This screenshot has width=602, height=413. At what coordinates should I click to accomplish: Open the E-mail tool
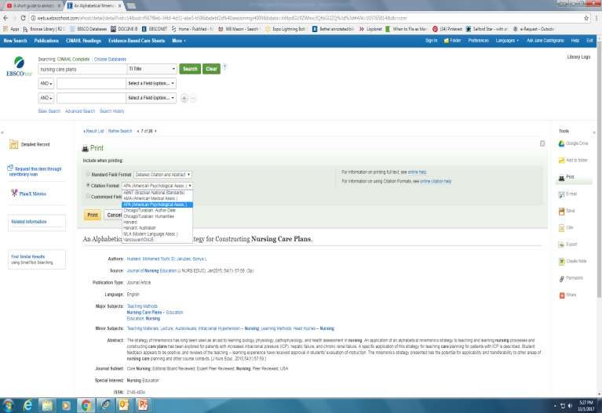567,194
